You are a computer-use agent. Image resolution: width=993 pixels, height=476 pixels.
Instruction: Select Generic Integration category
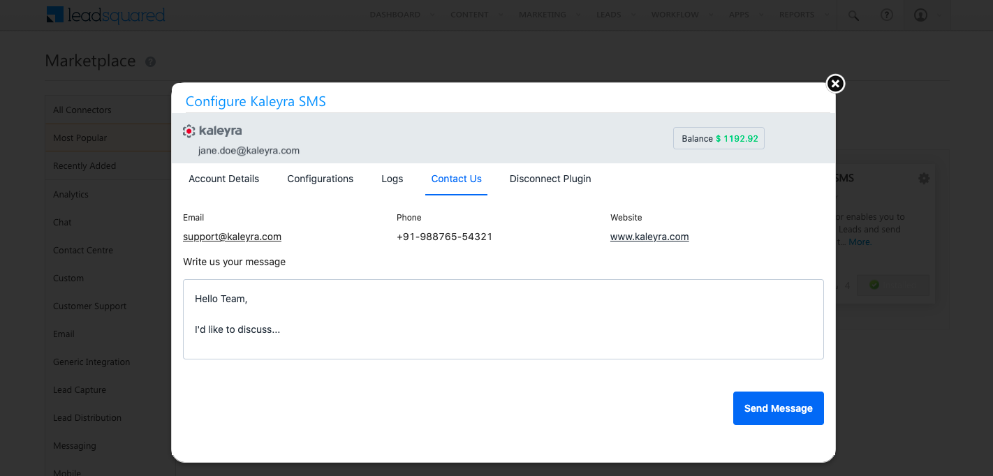click(x=91, y=362)
